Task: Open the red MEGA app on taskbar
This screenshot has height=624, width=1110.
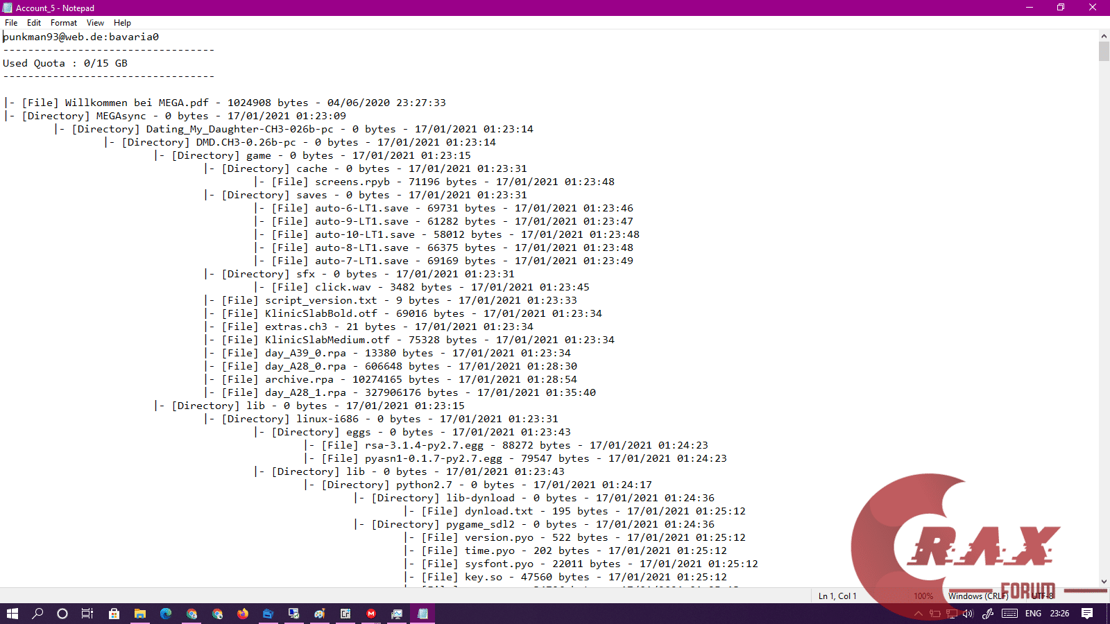Action: 371,614
